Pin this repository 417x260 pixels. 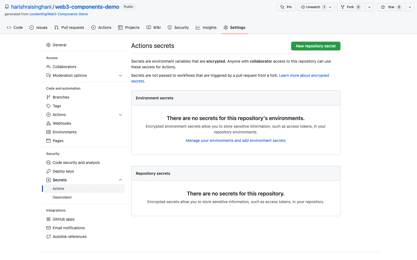pos(286,7)
